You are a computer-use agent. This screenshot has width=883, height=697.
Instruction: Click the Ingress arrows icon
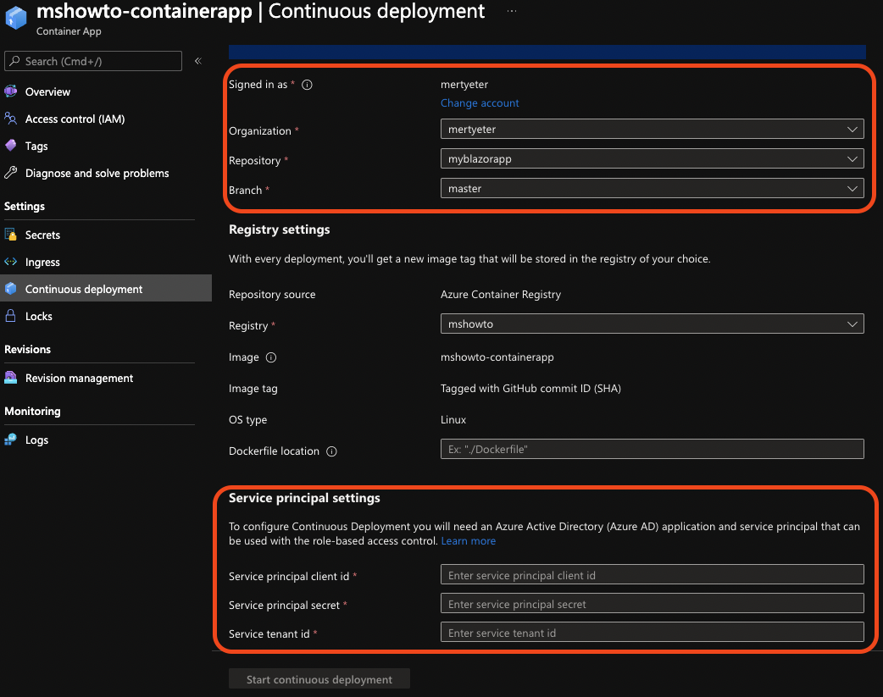tap(11, 261)
